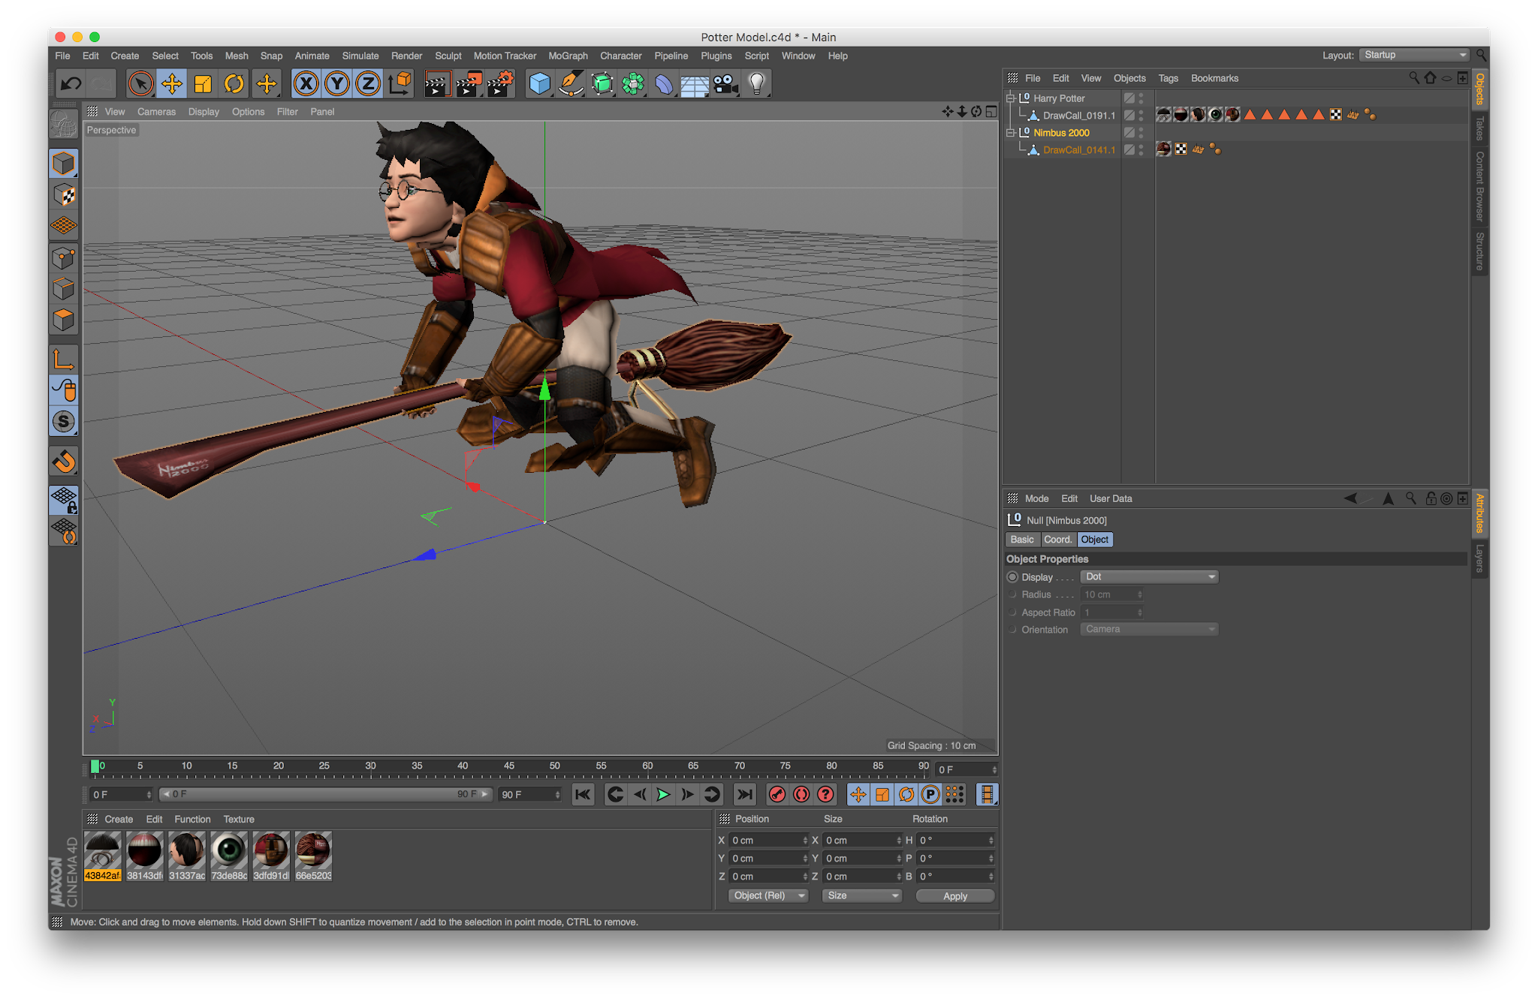Toggle visibility dots for Harry Potter object
The height and width of the screenshot is (999, 1538).
tap(1141, 98)
